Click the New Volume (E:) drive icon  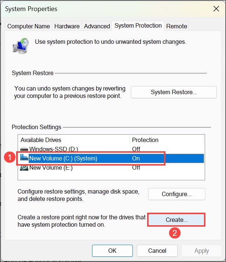(x=24, y=168)
